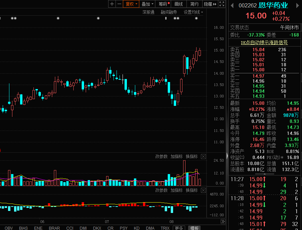Toggle the 简约 simple view mode

tap(194, 4)
